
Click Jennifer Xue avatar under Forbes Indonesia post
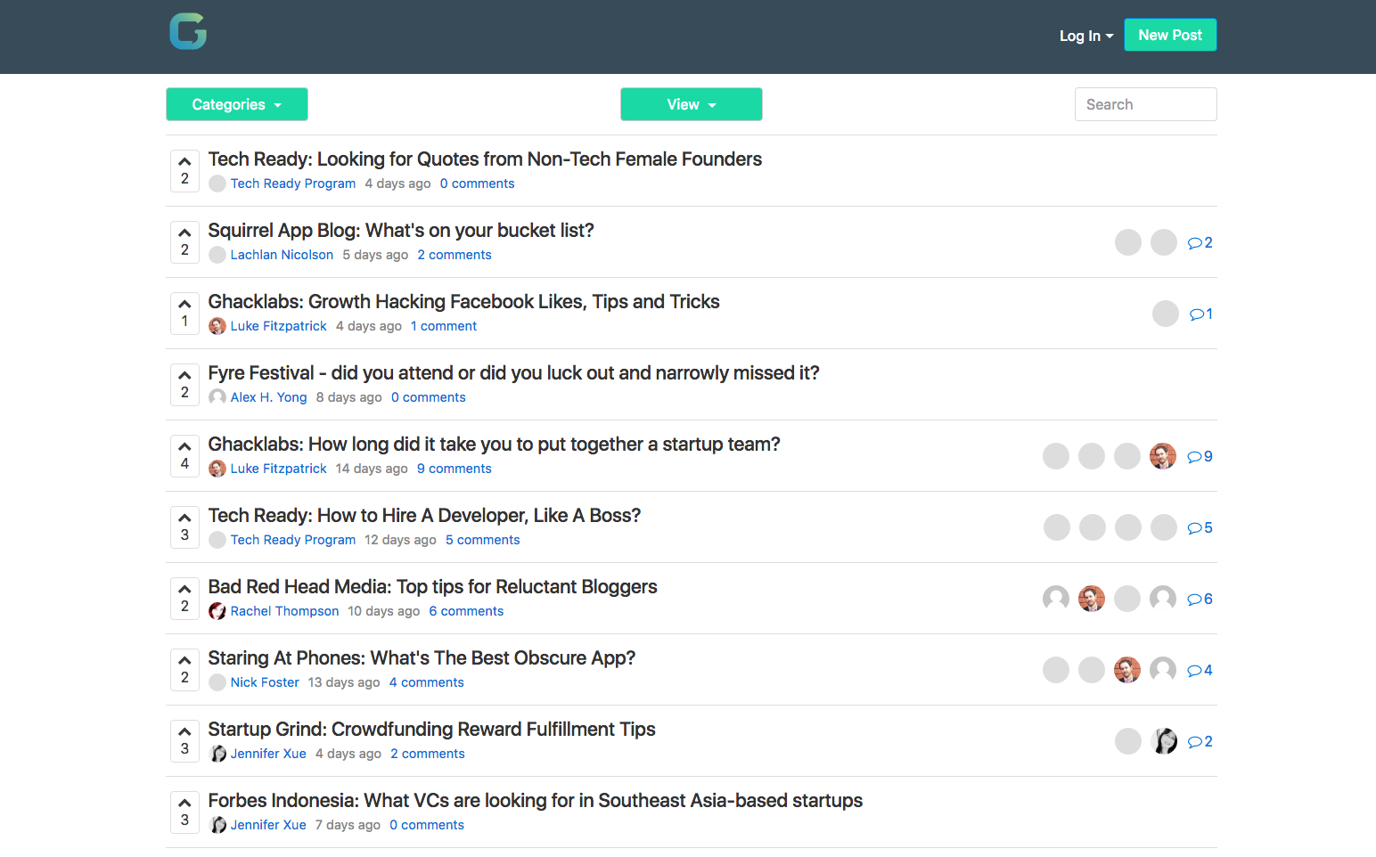(217, 825)
